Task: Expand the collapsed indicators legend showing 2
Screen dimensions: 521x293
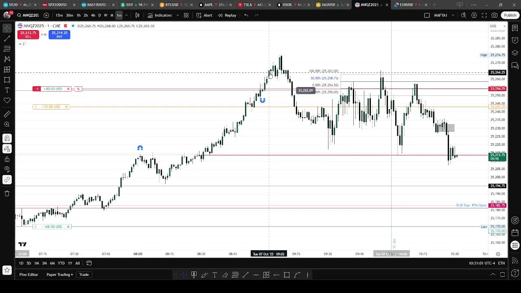Action: point(21,44)
